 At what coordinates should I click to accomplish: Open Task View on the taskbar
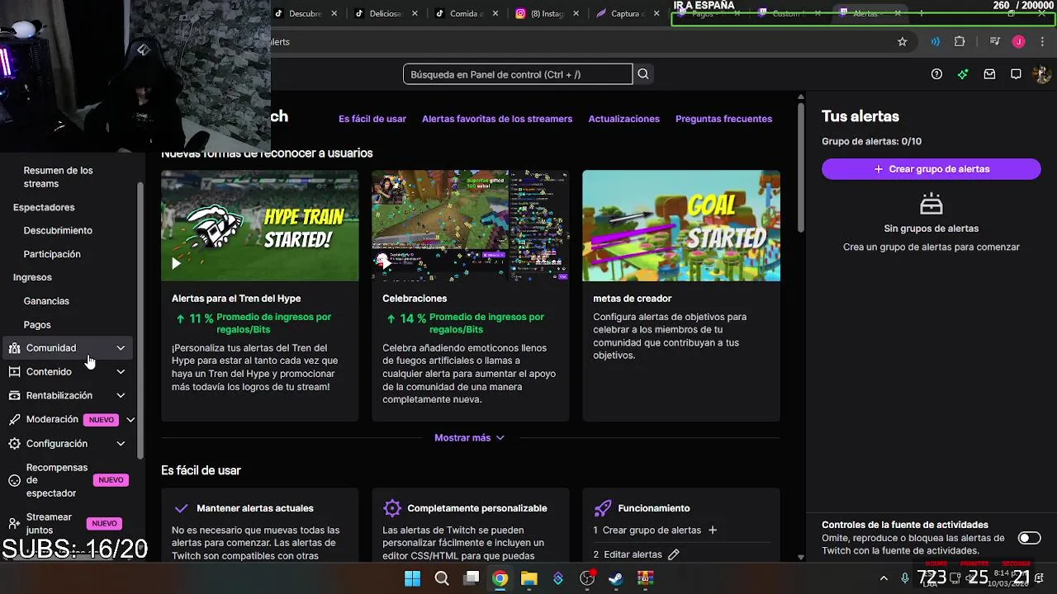click(471, 578)
